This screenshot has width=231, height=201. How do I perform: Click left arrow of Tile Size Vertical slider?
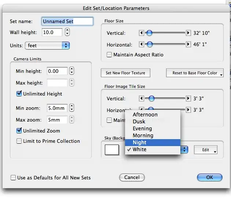(141, 98)
